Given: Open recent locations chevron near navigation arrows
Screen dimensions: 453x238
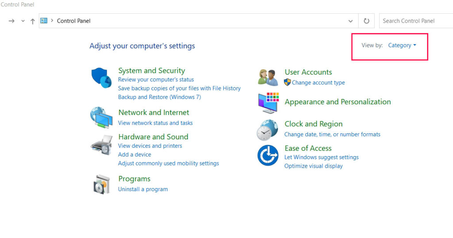Looking at the screenshot, I should 23,21.
